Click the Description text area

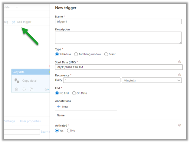(x=118, y=38)
